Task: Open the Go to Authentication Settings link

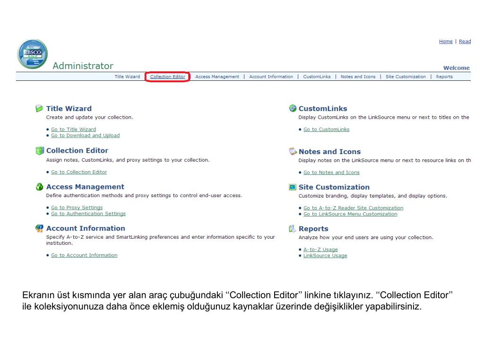Action: tap(88, 214)
